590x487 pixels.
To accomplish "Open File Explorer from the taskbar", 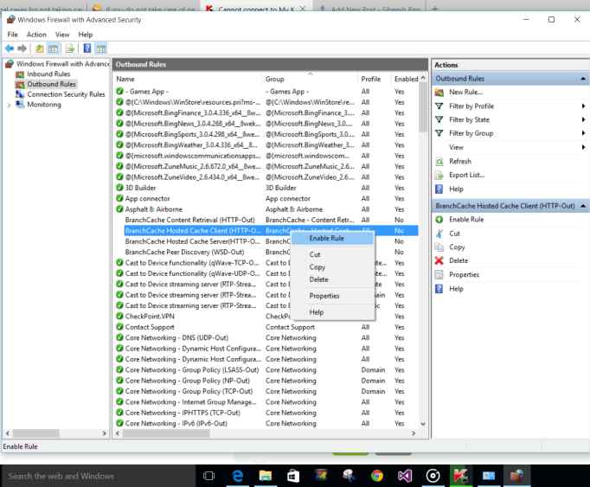I will pos(266,476).
